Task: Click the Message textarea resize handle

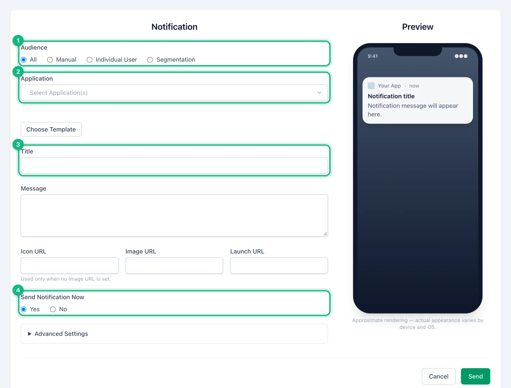Action: pos(325,234)
